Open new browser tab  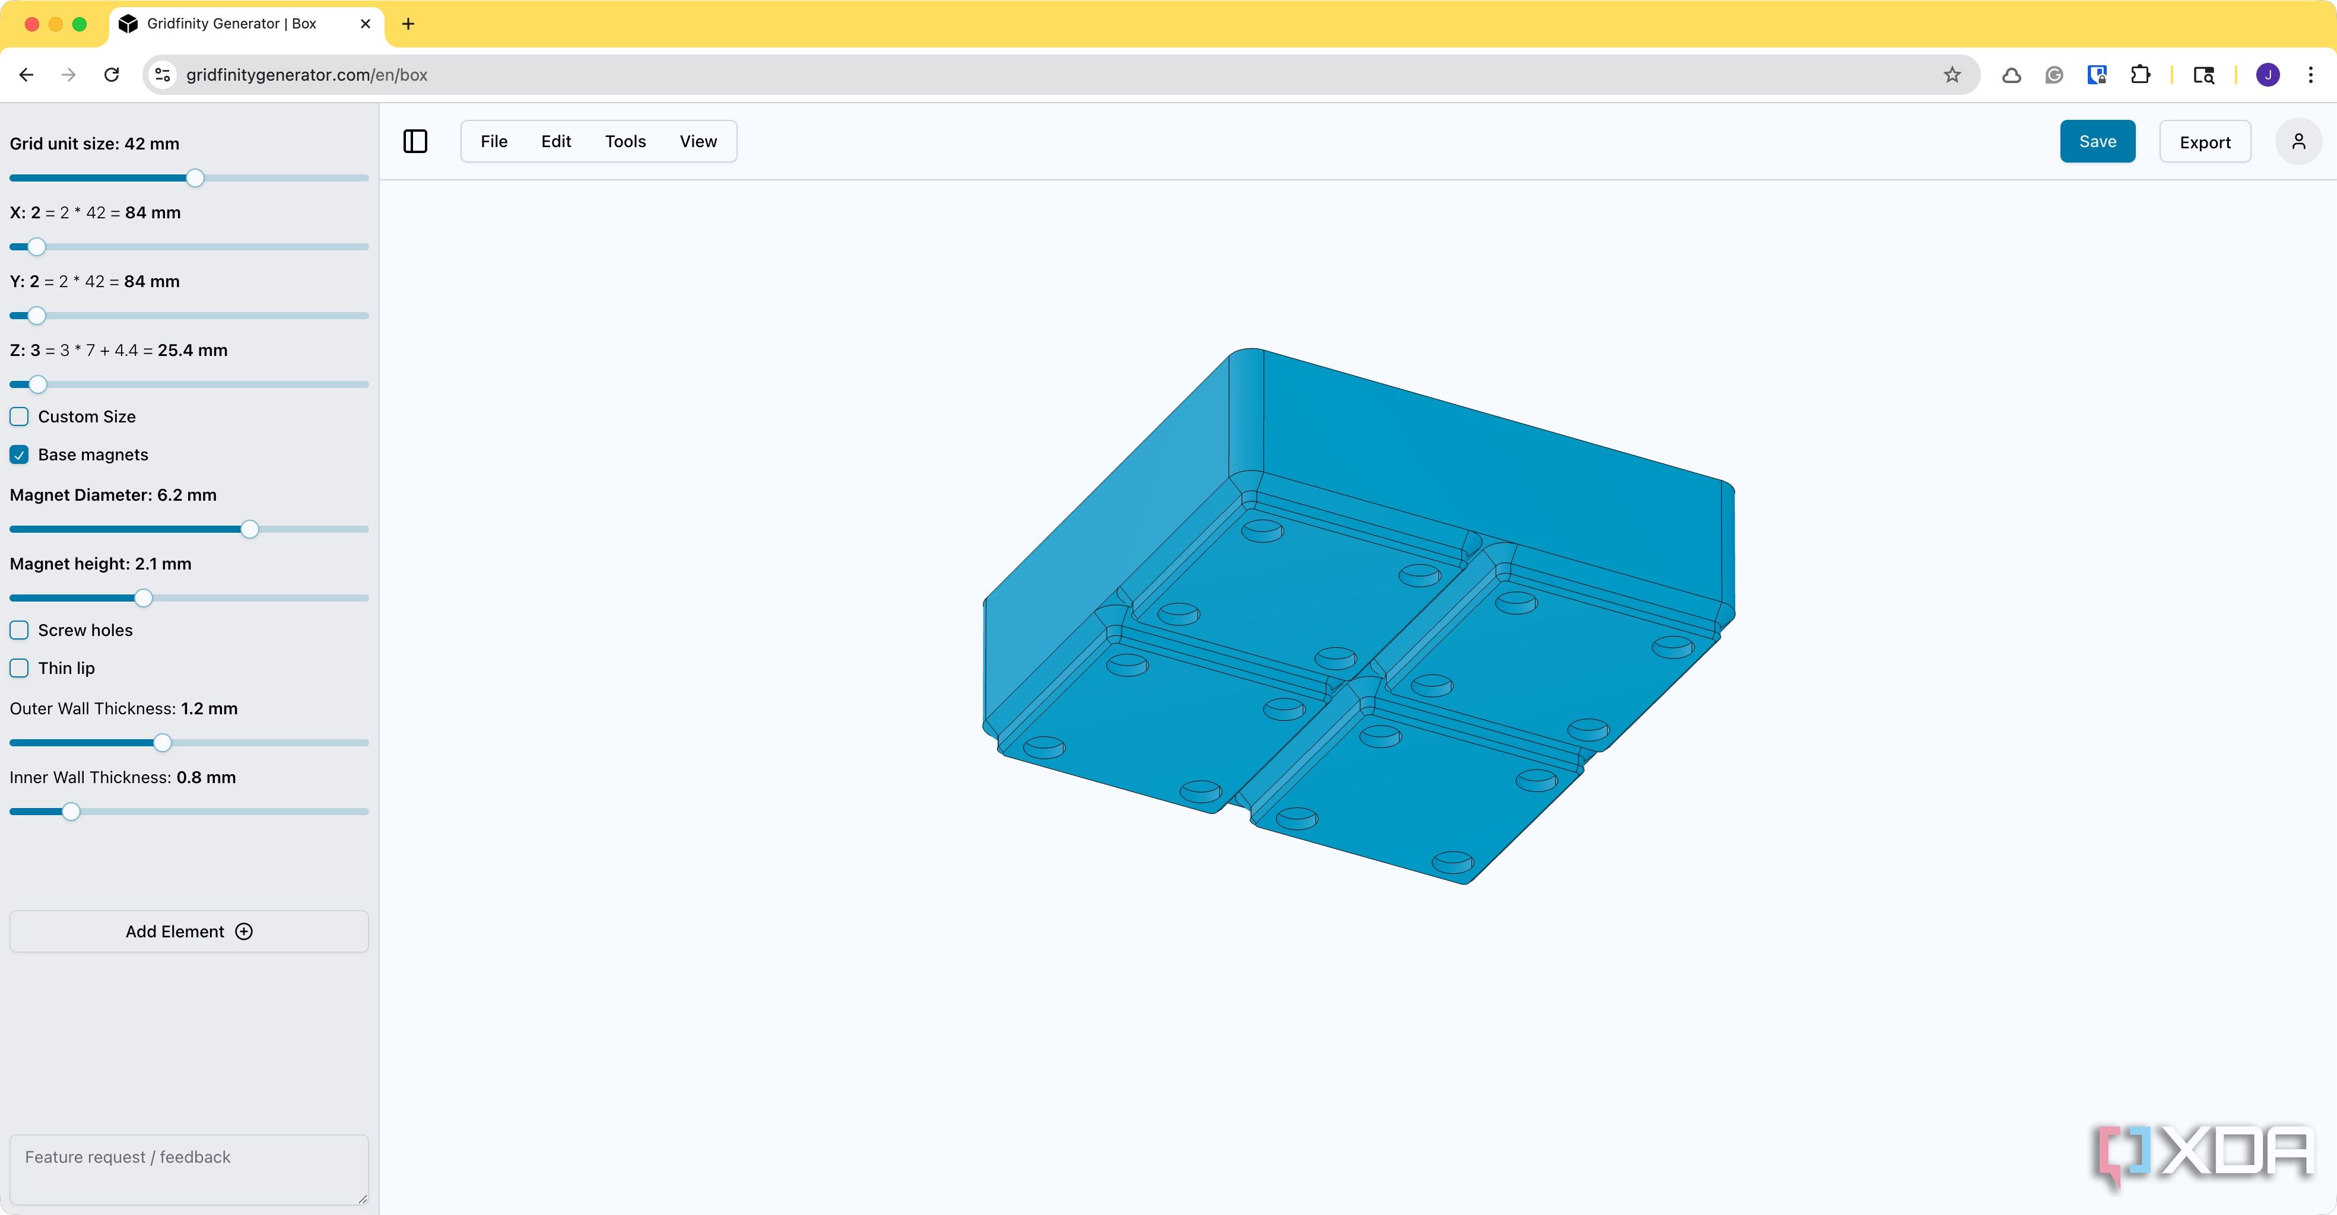(408, 24)
